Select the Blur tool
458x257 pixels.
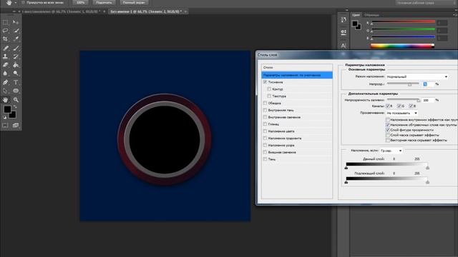(x=5, y=74)
